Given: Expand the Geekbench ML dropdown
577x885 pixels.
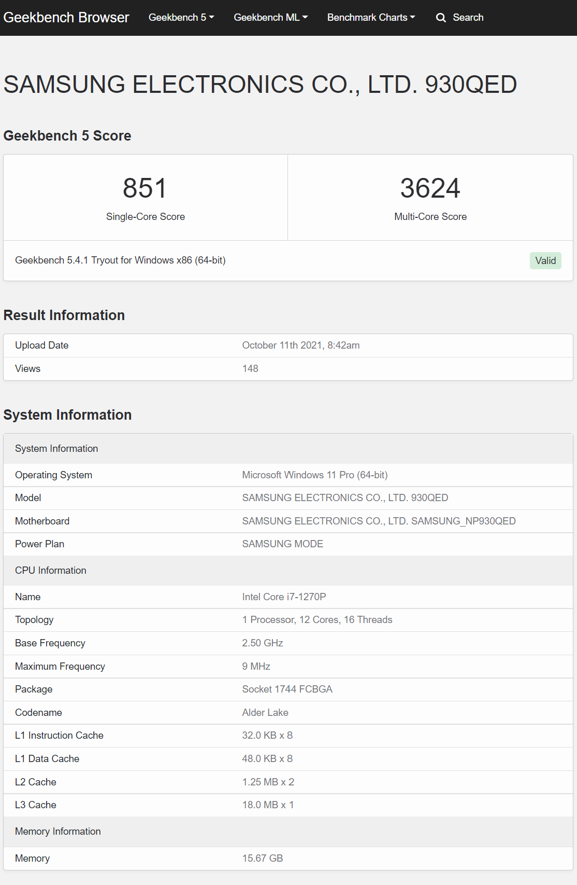Looking at the screenshot, I should [270, 18].
